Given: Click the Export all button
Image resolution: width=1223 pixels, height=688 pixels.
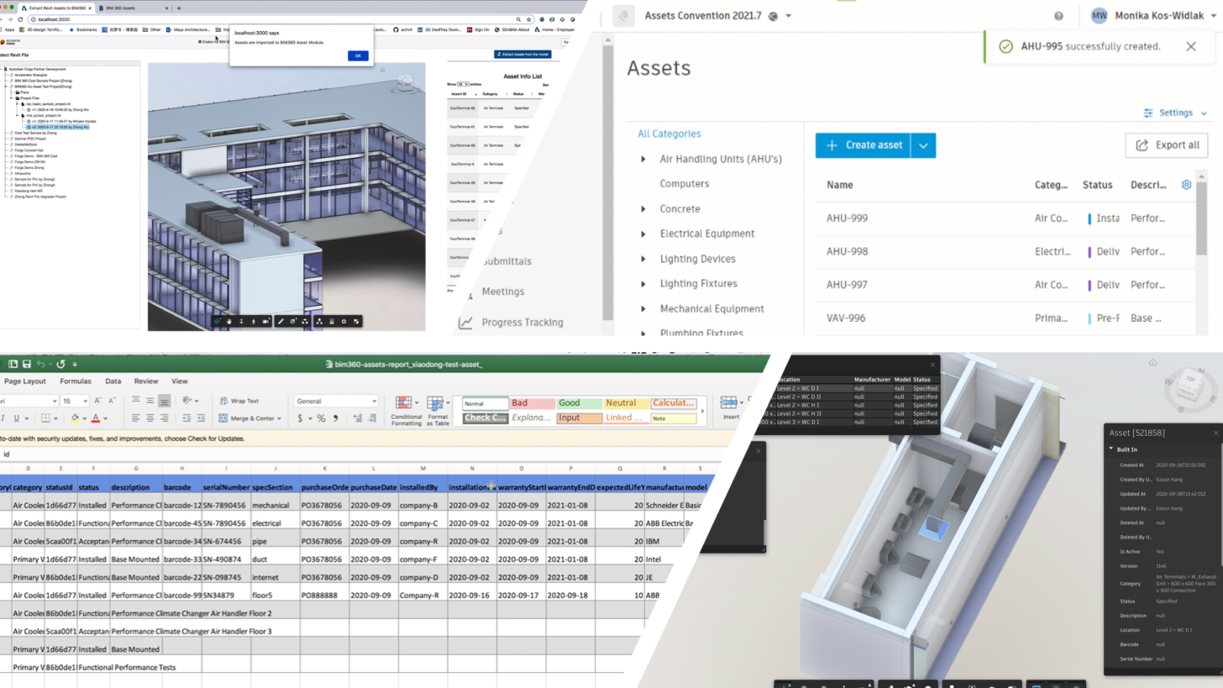Looking at the screenshot, I should click(1167, 144).
